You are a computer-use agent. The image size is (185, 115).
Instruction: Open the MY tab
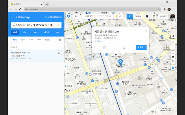click(x=58, y=32)
